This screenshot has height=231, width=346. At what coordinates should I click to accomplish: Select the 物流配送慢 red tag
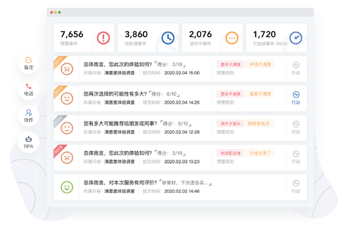(x=230, y=153)
